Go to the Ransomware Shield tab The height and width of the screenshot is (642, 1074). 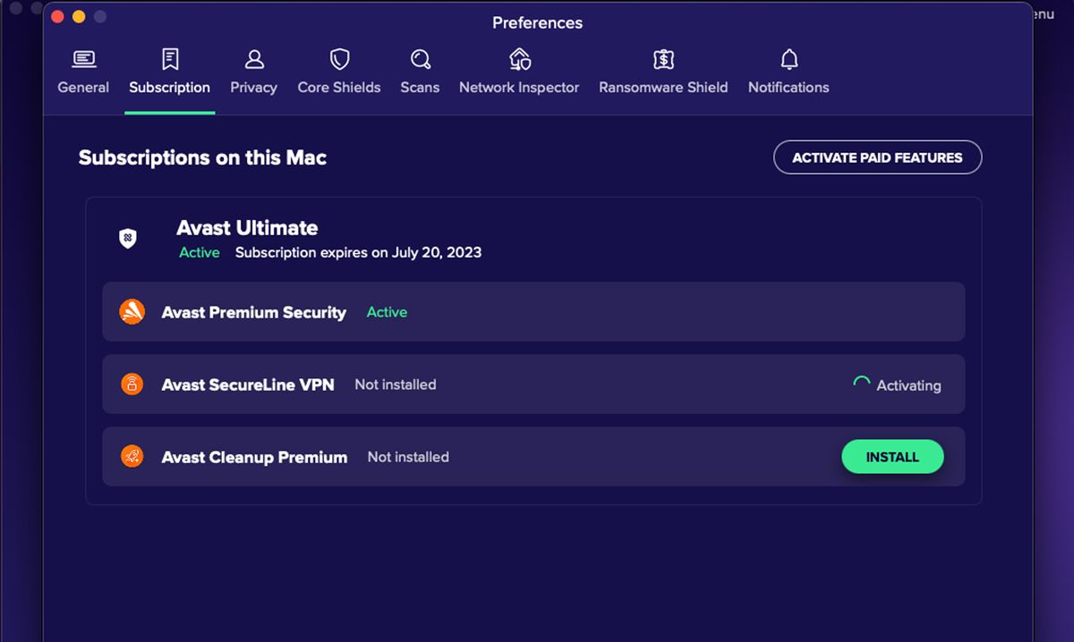tap(663, 72)
